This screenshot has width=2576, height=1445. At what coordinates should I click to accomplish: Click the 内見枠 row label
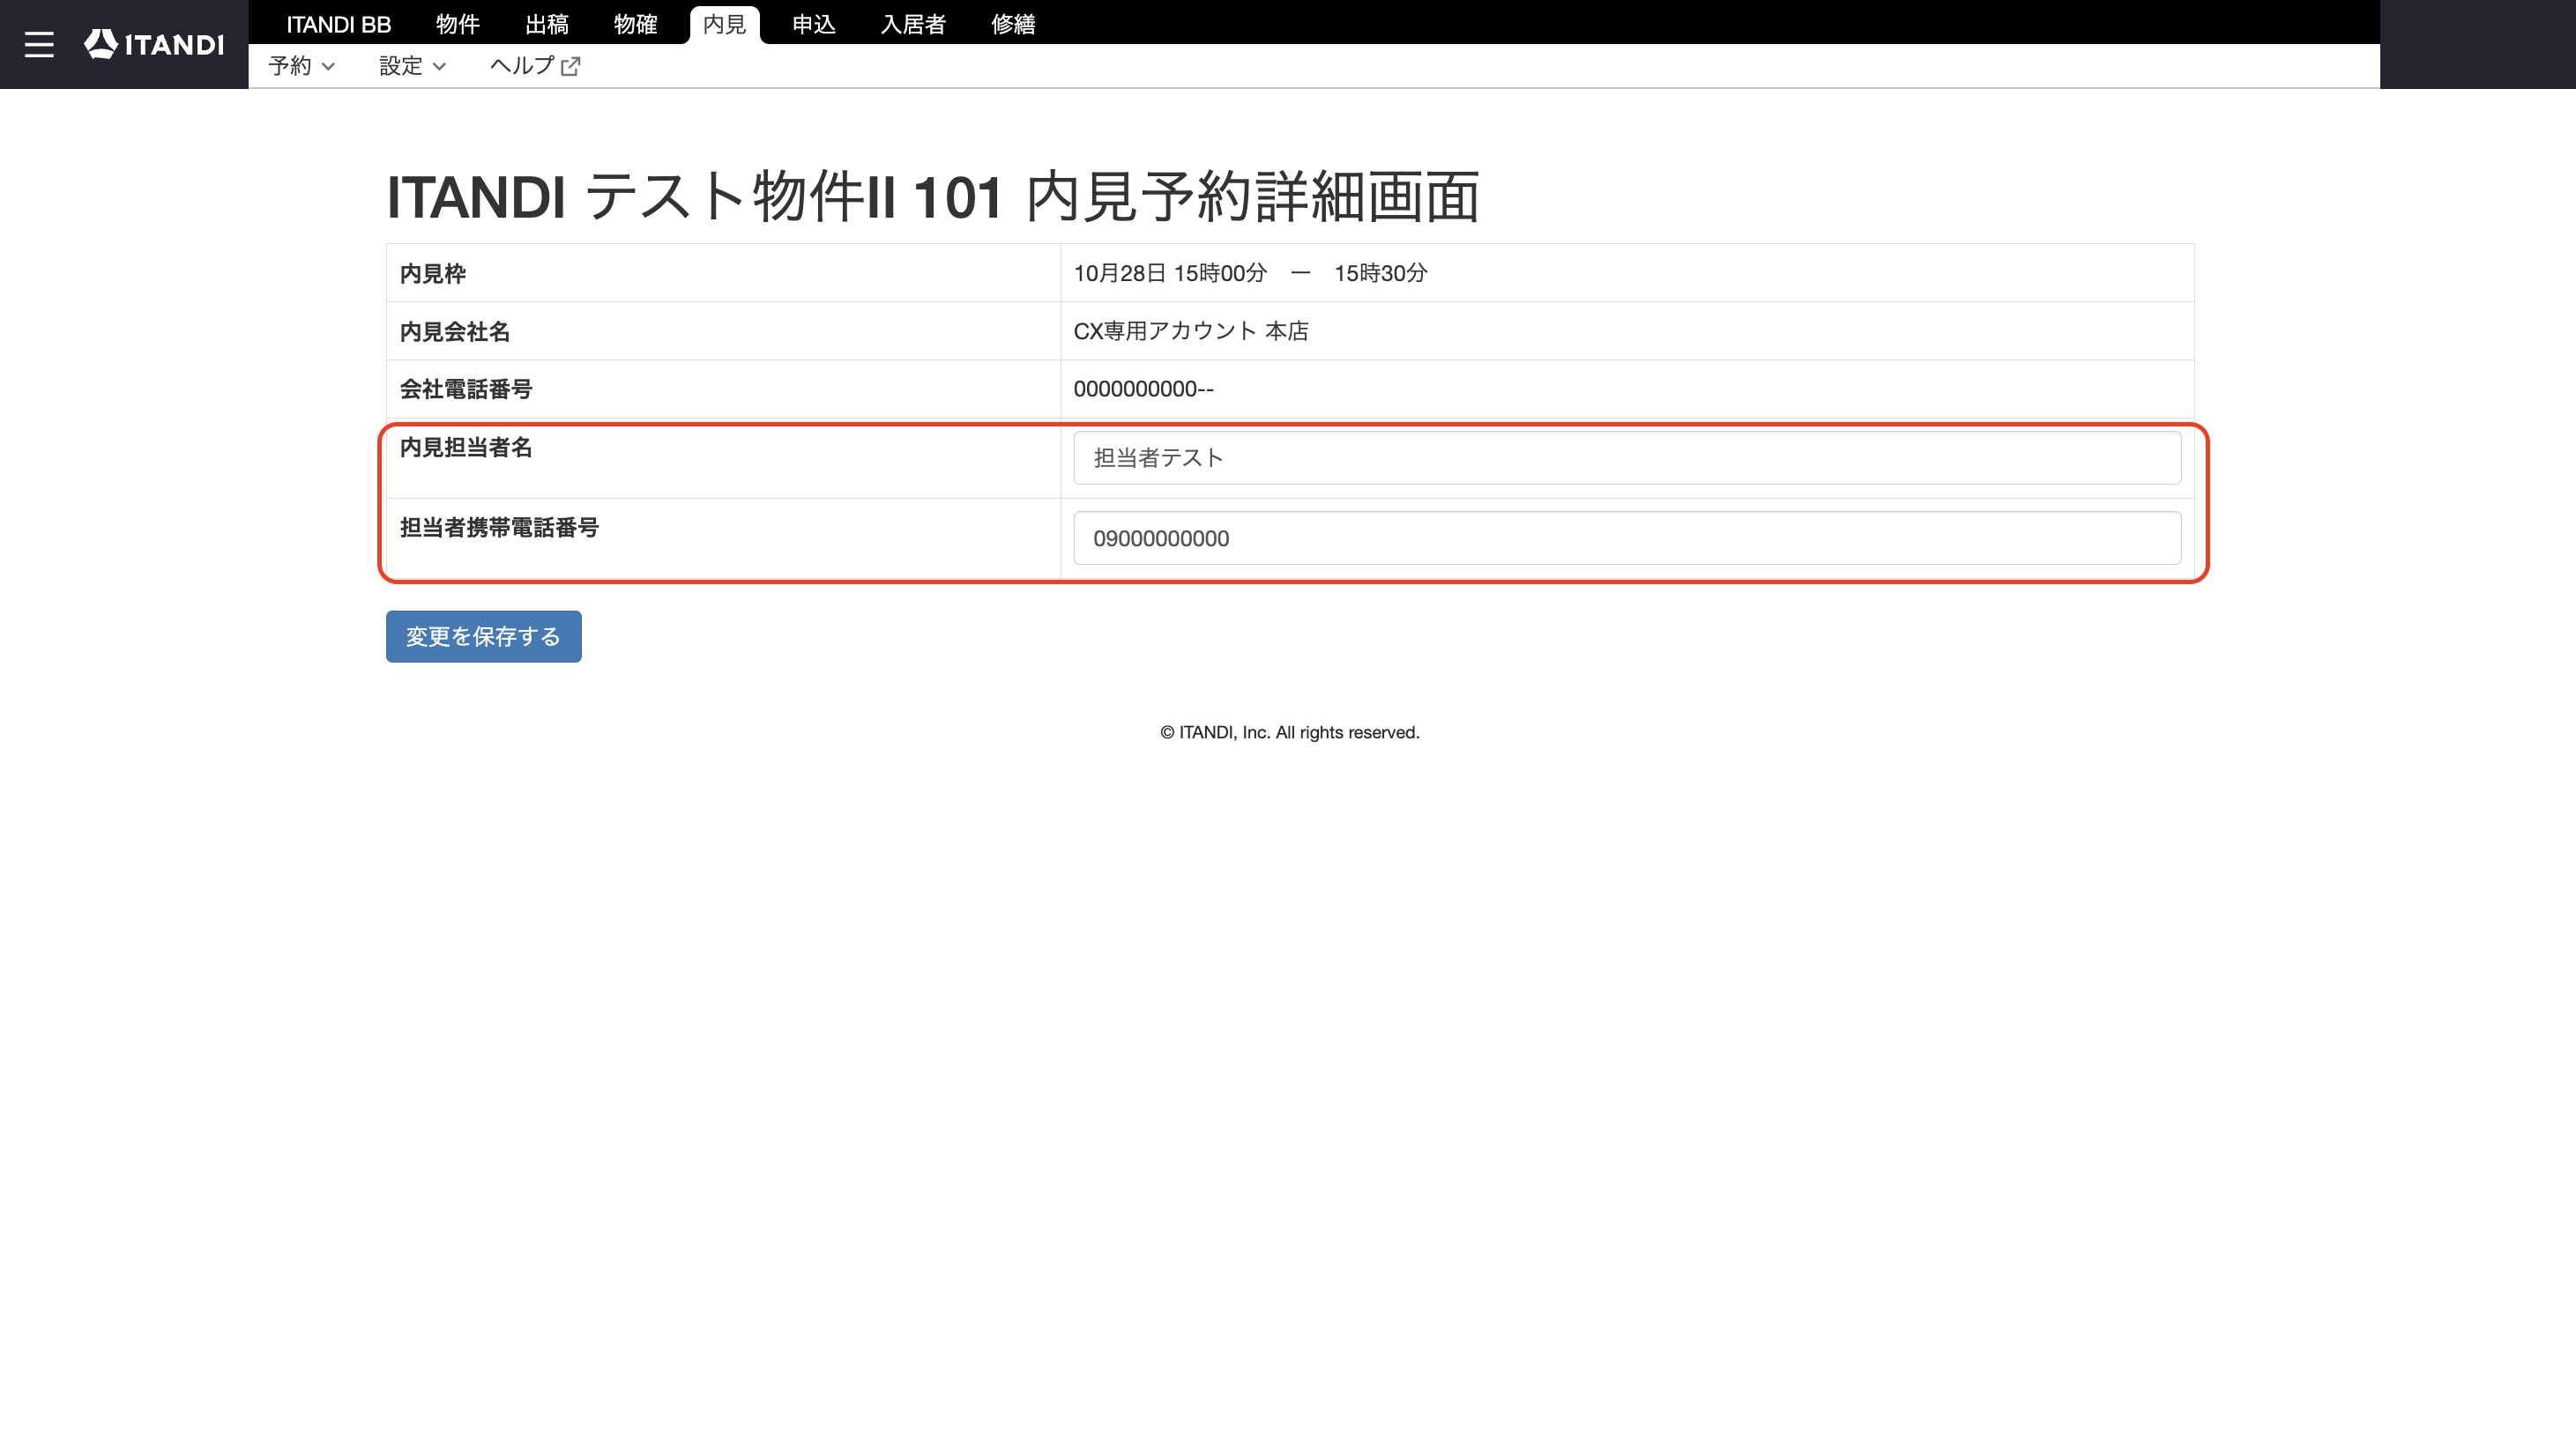click(433, 273)
